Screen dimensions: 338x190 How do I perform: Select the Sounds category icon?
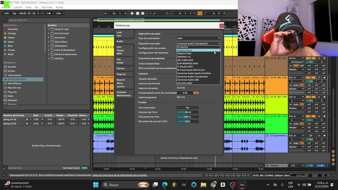point(5,67)
